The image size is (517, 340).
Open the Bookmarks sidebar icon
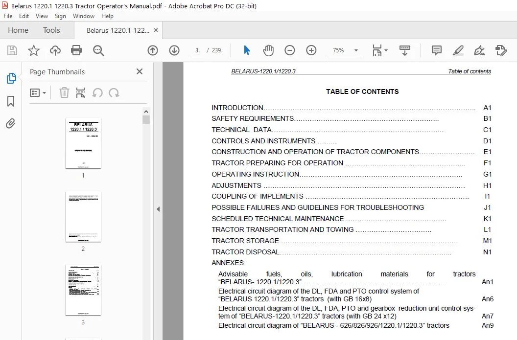point(11,101)
